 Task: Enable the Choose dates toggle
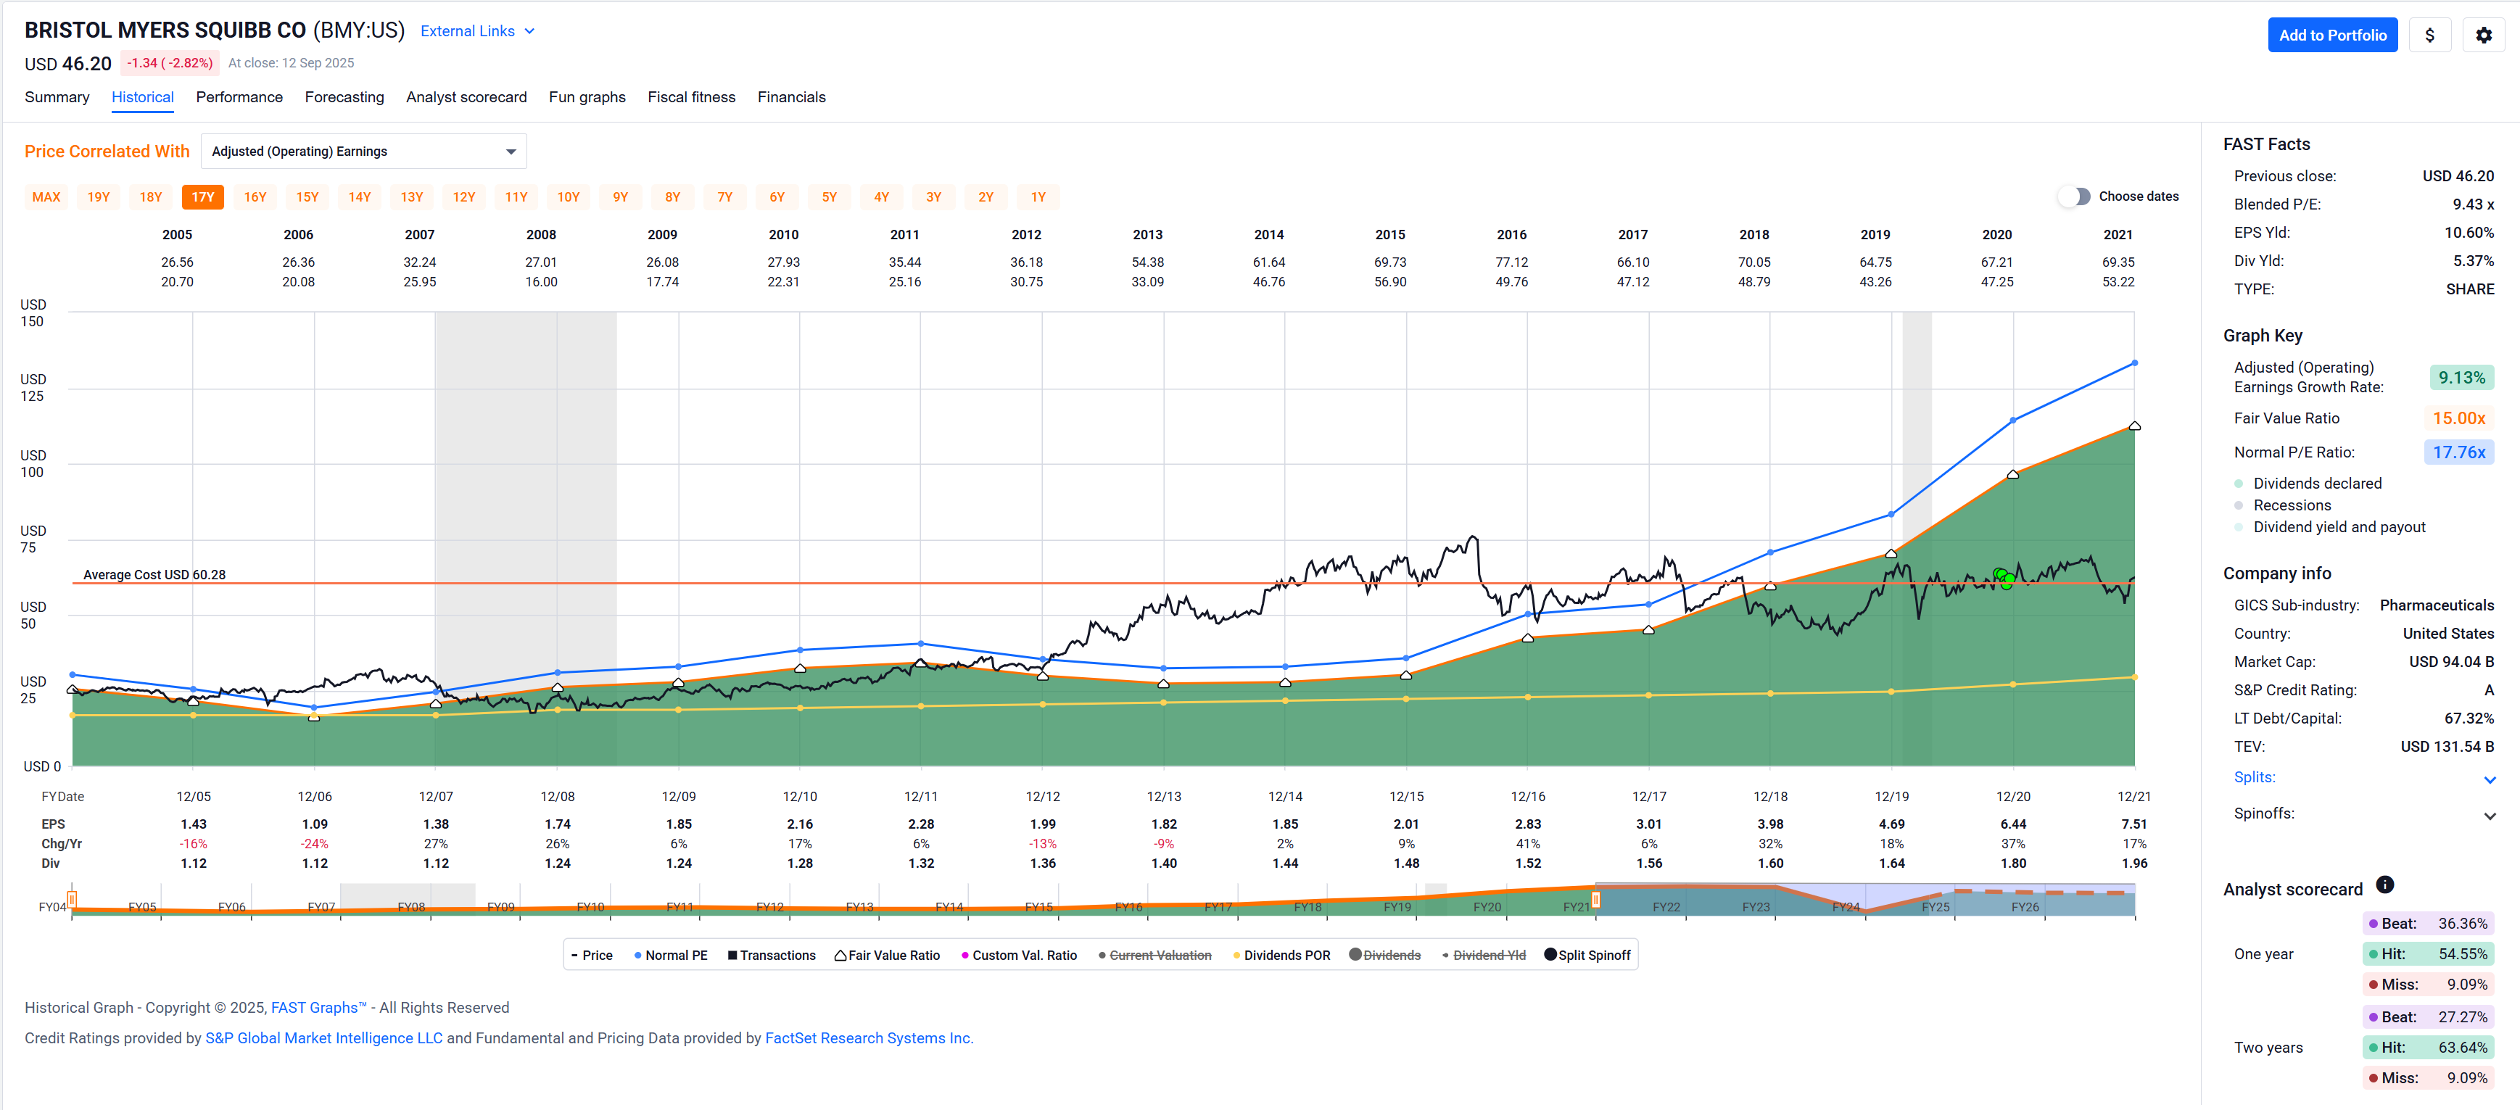click(2074, 196)
